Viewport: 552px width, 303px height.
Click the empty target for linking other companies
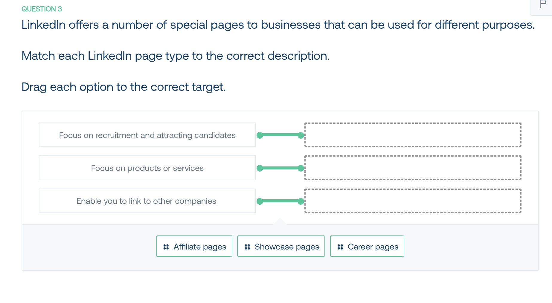tap(413, 201)
